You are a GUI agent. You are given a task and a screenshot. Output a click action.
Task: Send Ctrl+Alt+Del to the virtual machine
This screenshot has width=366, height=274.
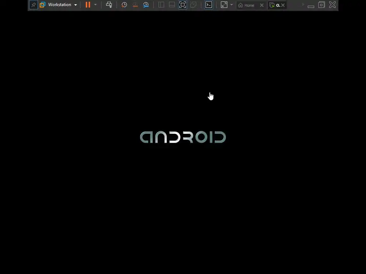click(109, 5)
